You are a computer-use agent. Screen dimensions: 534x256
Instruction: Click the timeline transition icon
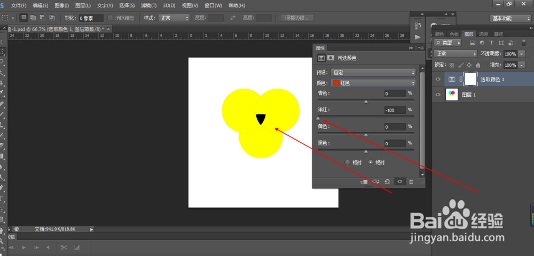[x=77, y=247]
